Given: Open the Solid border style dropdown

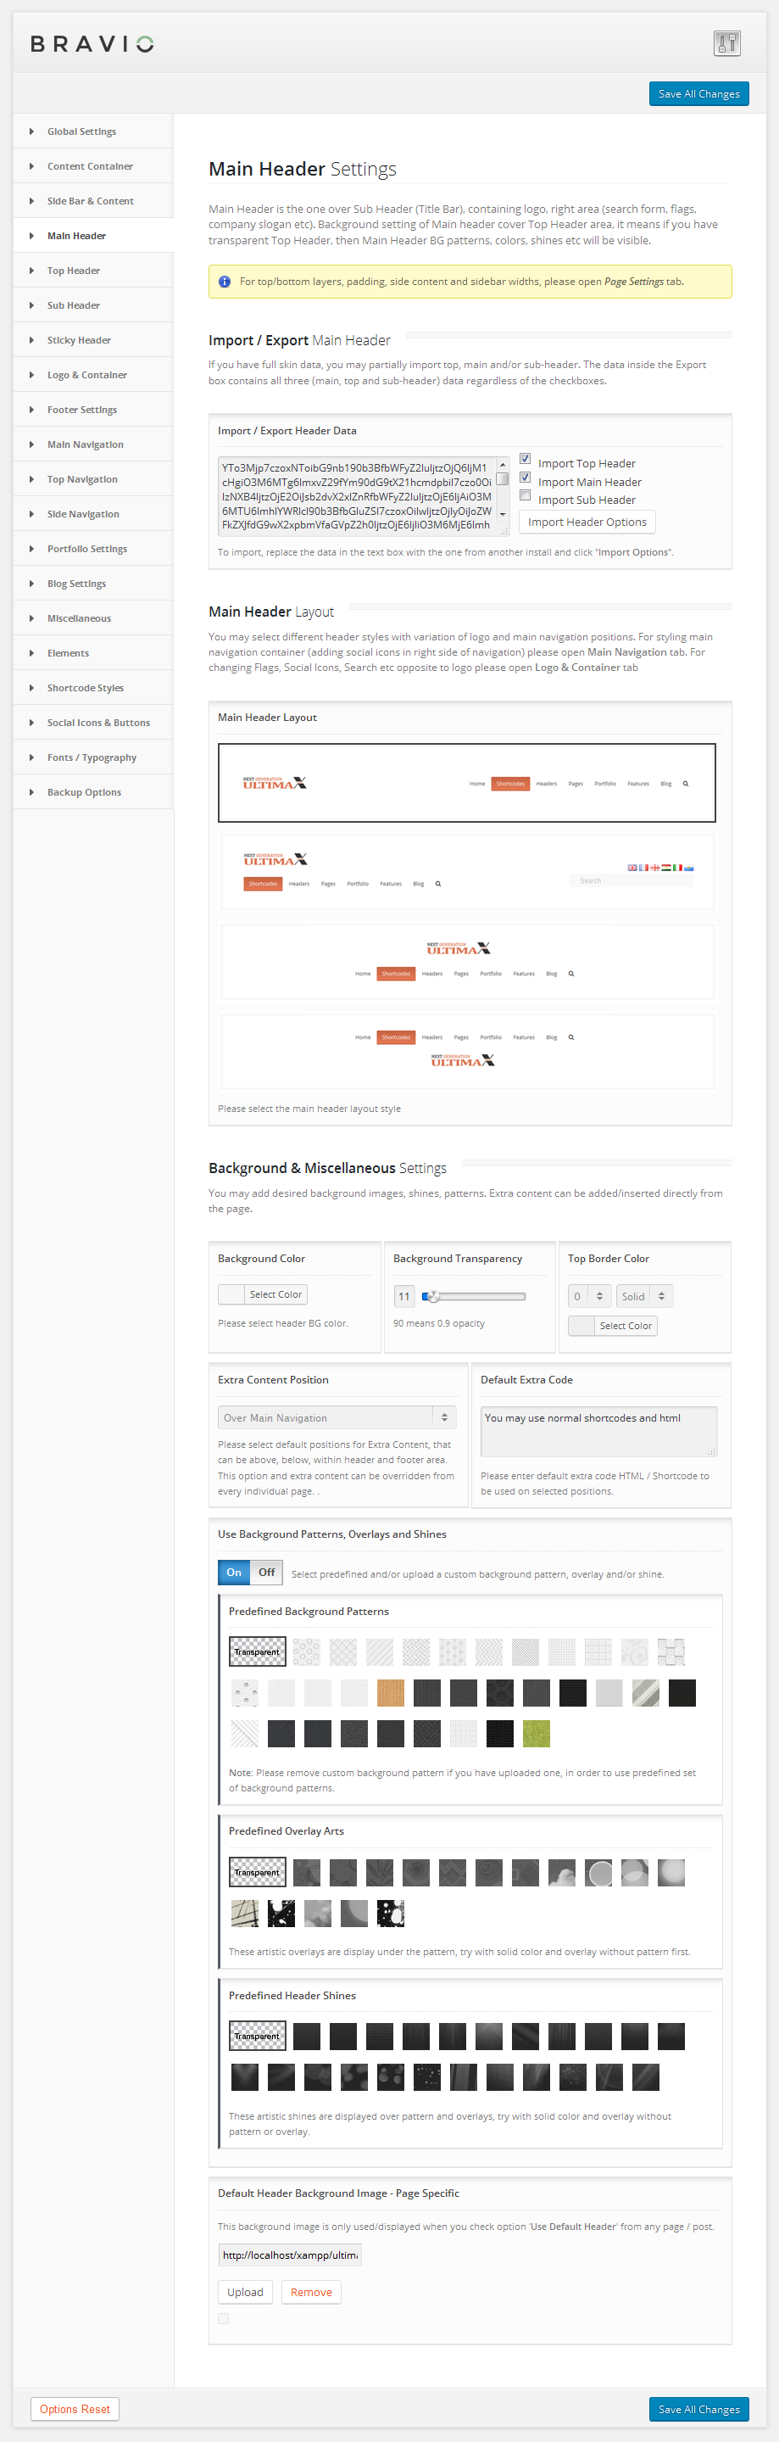Looking at the screenshot, I should 643,1296.
